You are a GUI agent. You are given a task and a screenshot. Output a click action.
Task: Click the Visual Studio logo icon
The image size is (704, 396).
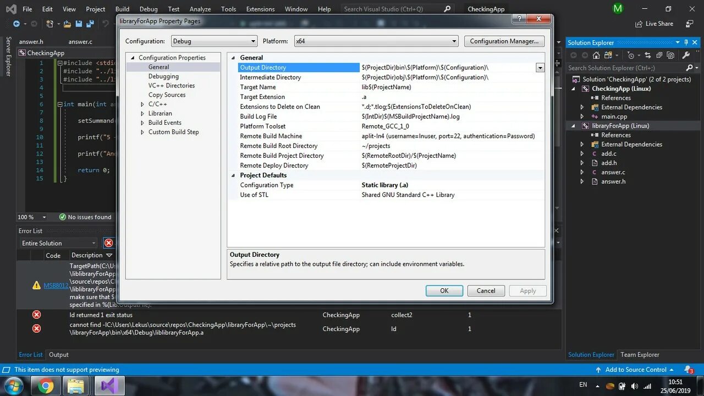click(11, 9)
